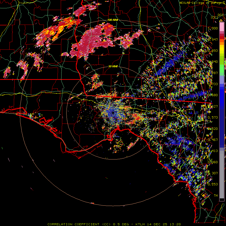Click the 1.000 scale value

click(213, 28)
